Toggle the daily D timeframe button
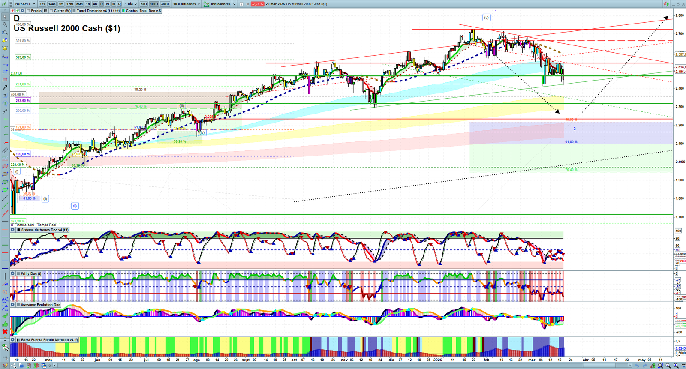 point(102,4)
